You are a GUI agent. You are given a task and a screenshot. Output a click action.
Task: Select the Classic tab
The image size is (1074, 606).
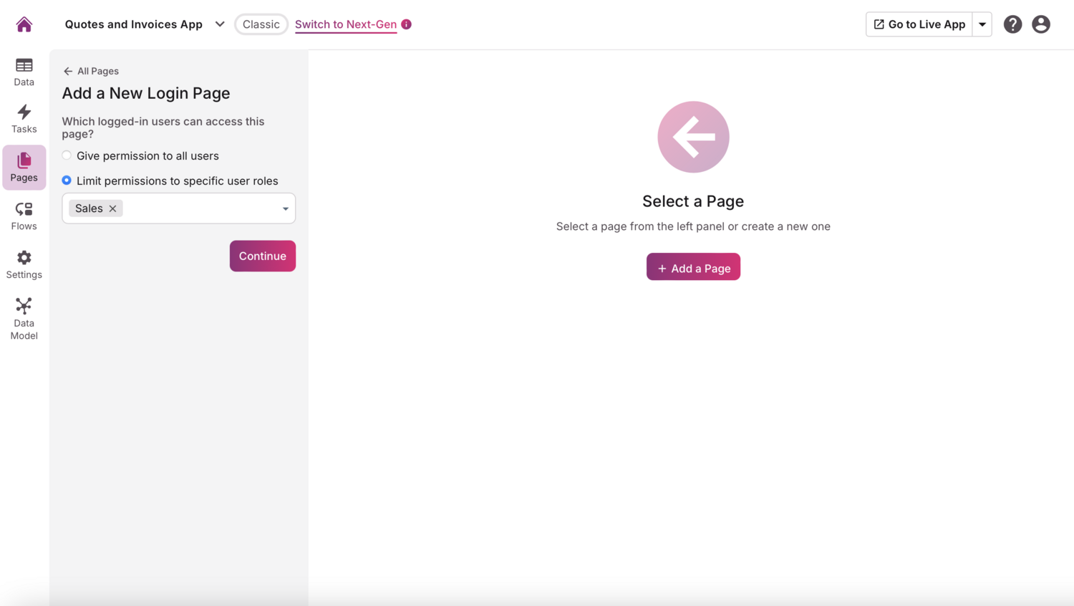tap(261, 24)
